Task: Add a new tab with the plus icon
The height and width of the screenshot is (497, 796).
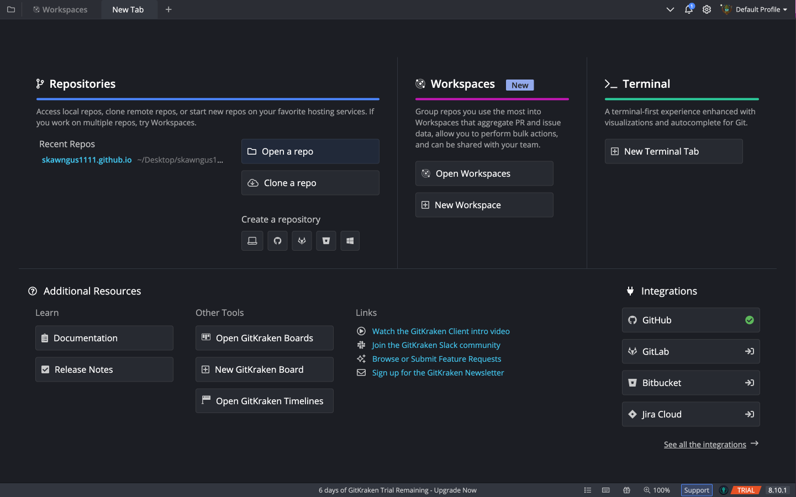Action: pyautogui.click(x=168, y=9)
